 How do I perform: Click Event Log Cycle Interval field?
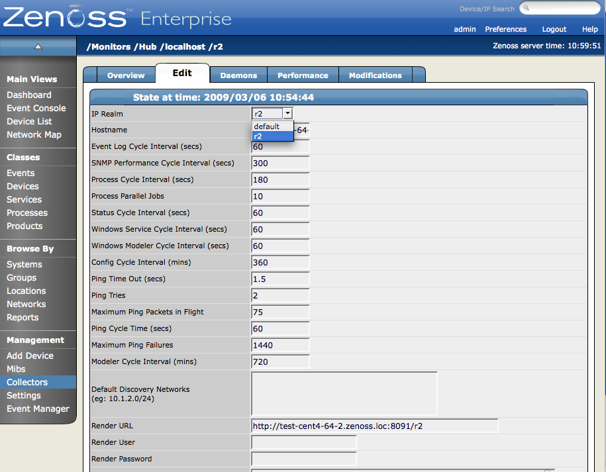[x=280, y=147]
